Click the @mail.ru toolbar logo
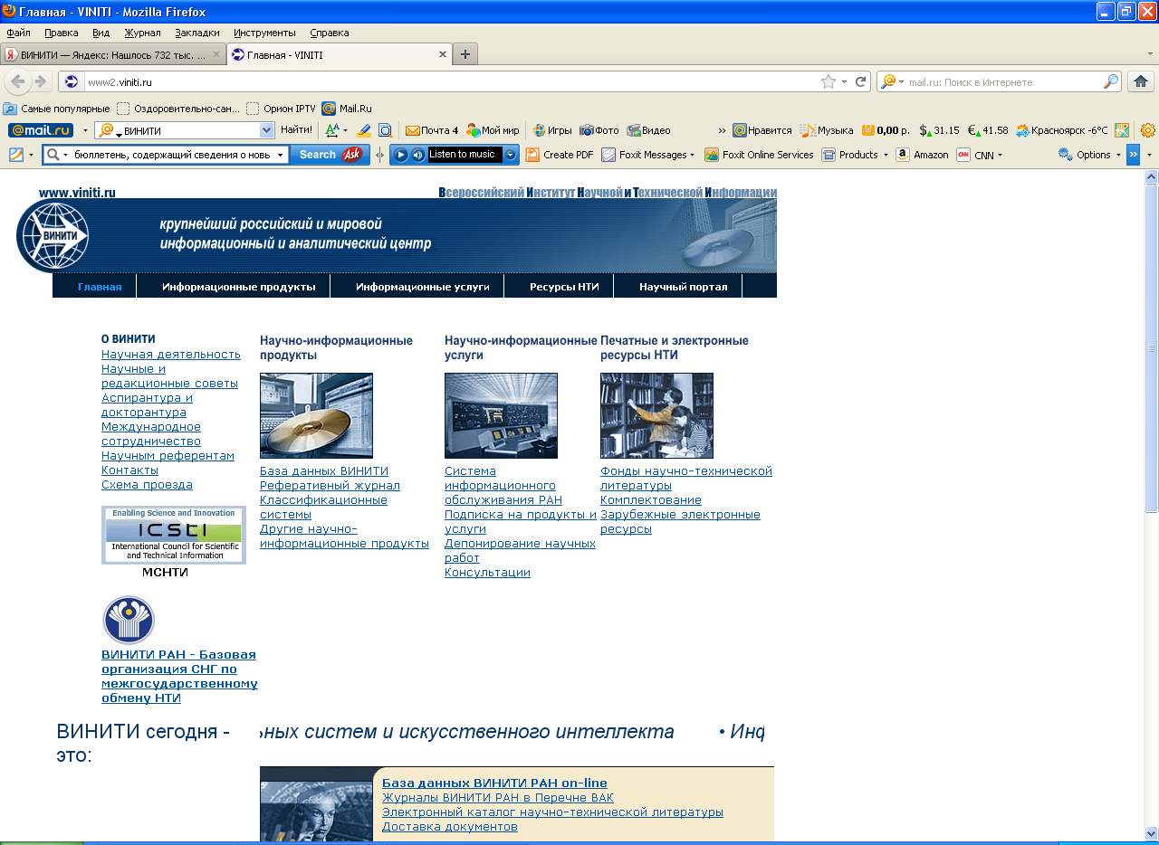This screenshot has height=845, width=1159. tap(41, 130)
